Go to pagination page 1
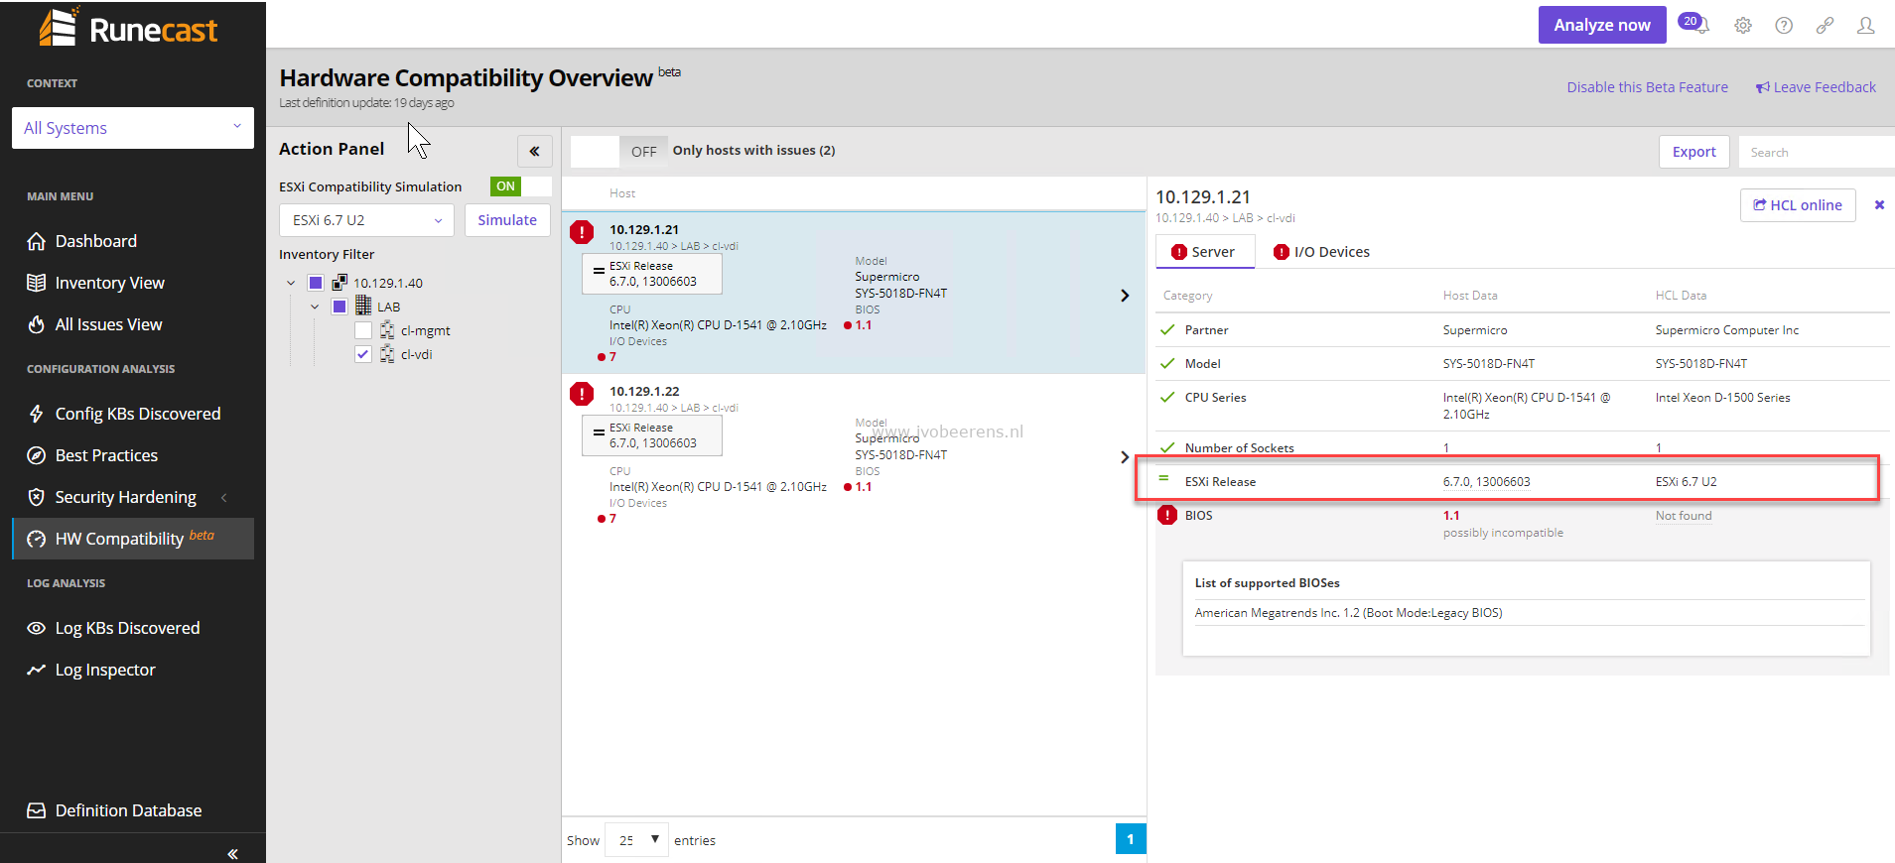The width and height of the screenshot is (1895, 863). pos(1131,839)
